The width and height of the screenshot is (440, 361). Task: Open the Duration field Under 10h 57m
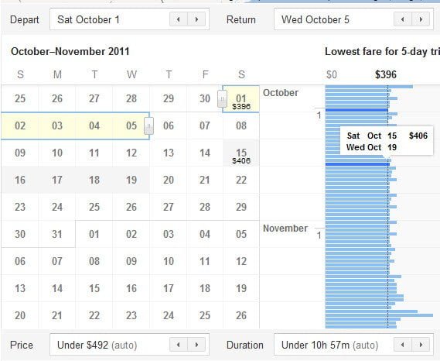(353, 345)
